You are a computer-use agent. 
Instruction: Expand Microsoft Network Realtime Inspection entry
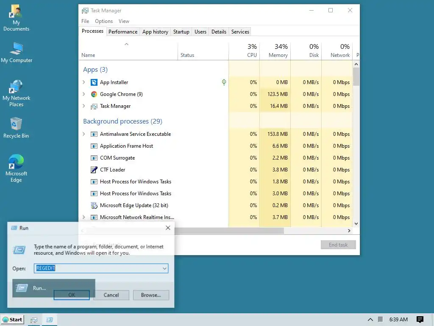tap(84, 217)
